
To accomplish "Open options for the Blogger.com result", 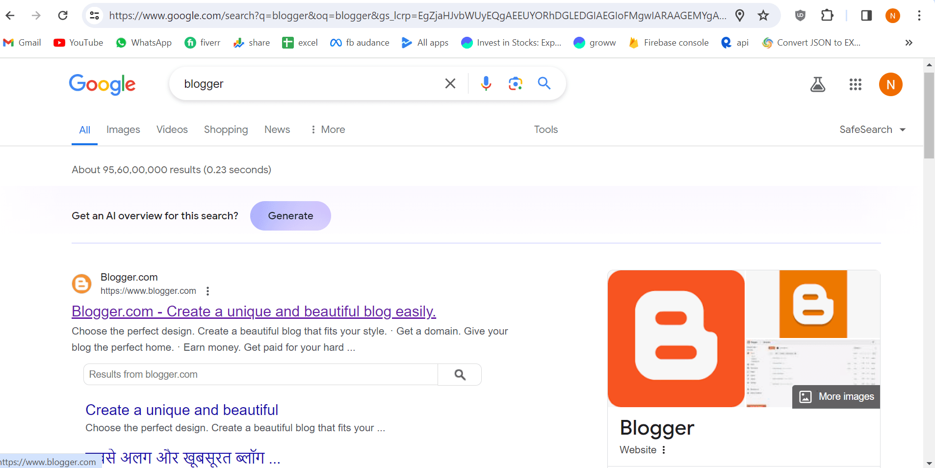I will coord(208,291).
